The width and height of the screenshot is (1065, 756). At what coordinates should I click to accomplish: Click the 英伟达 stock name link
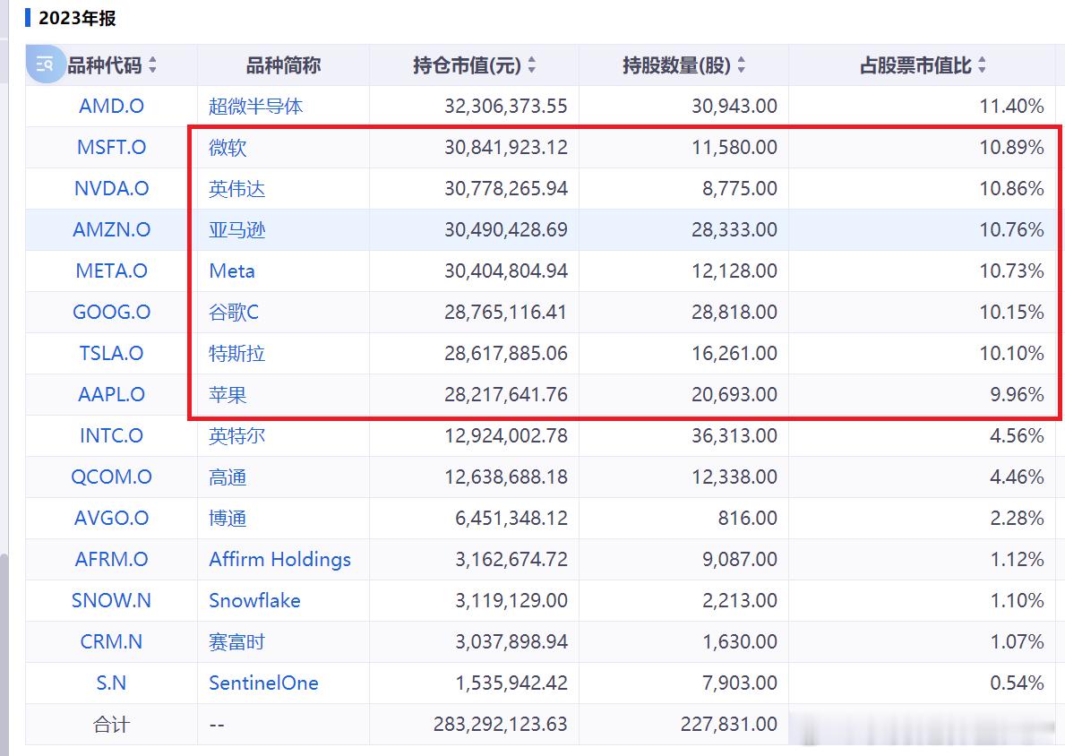(237, 188)
